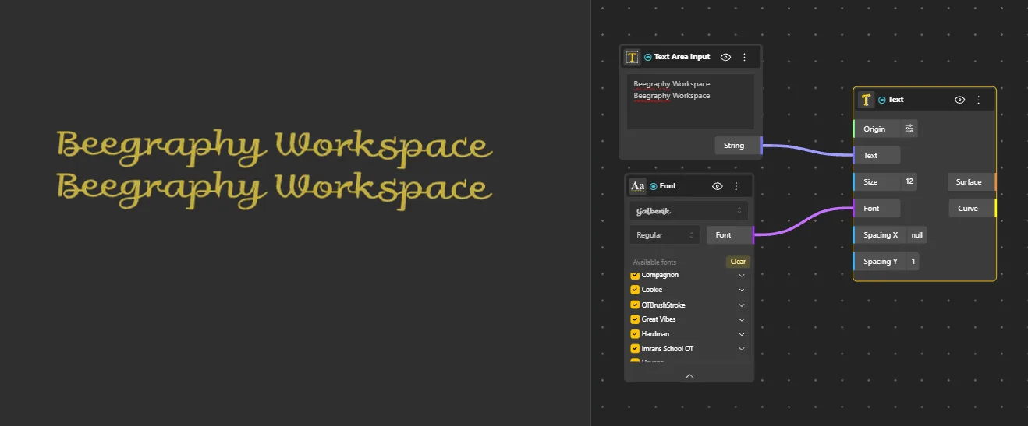Open the Regular font style dropdown

pyautogui.click(x=665, y=234)
